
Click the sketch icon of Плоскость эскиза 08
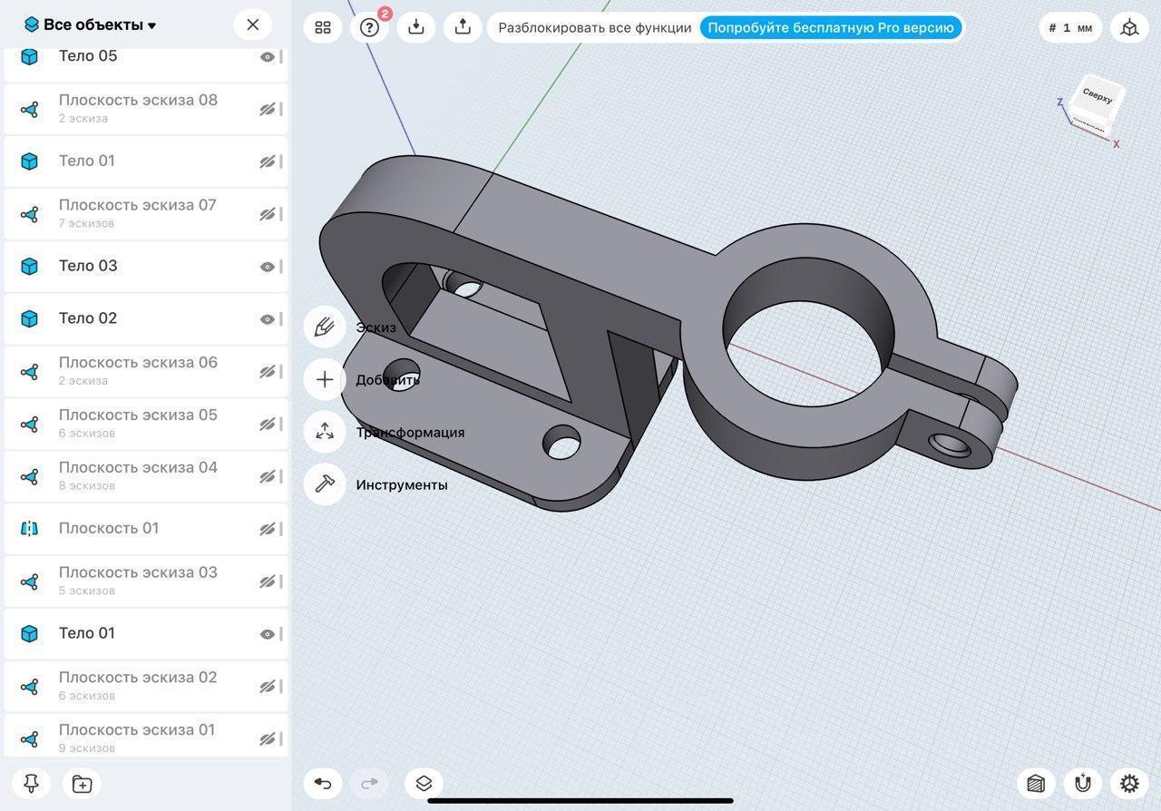click(x=30, y=109)
